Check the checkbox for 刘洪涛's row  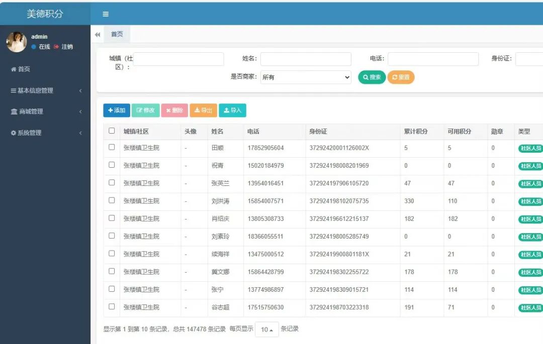[113, 201]
